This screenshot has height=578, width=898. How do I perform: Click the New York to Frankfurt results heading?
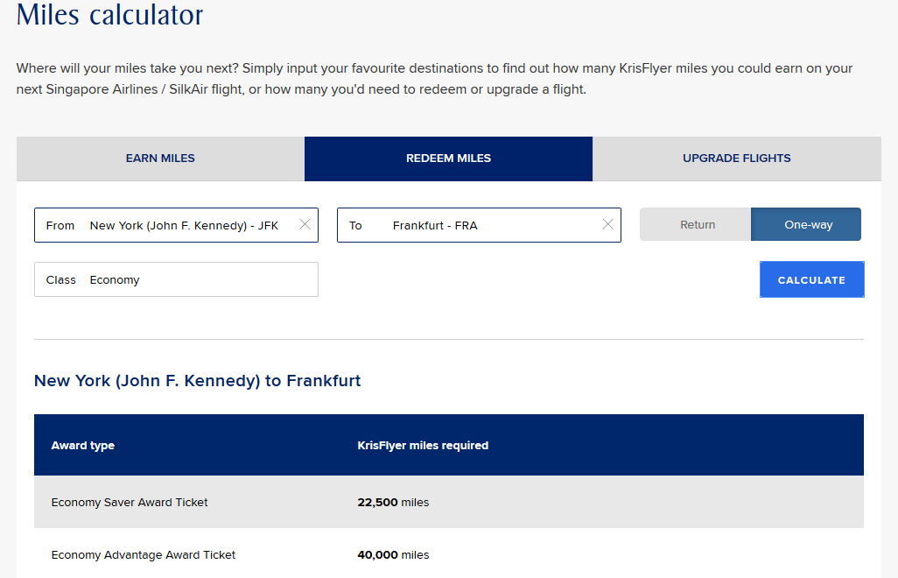click(197, 381)
